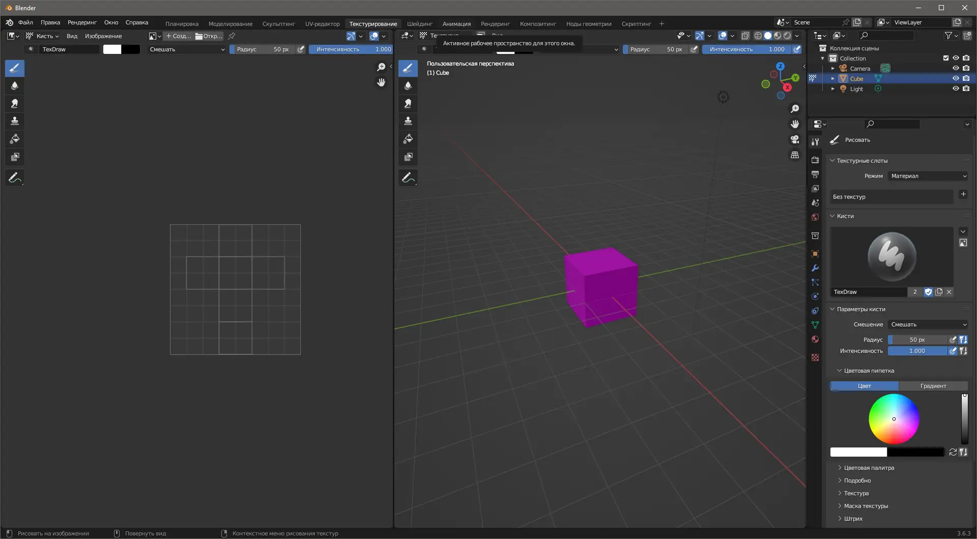Screen dimensions: 977x539
Task: Select the Clone tool in the 3D viewport
Action: pos(408,121)
